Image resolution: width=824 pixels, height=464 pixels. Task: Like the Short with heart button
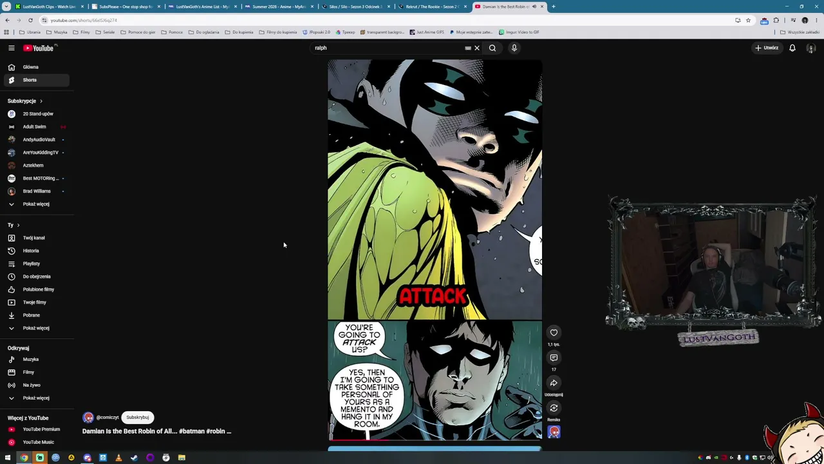click(x=554, y=333)
